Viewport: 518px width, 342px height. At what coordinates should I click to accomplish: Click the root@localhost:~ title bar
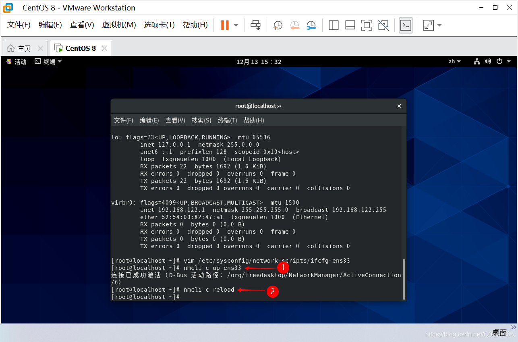[258, 106]
